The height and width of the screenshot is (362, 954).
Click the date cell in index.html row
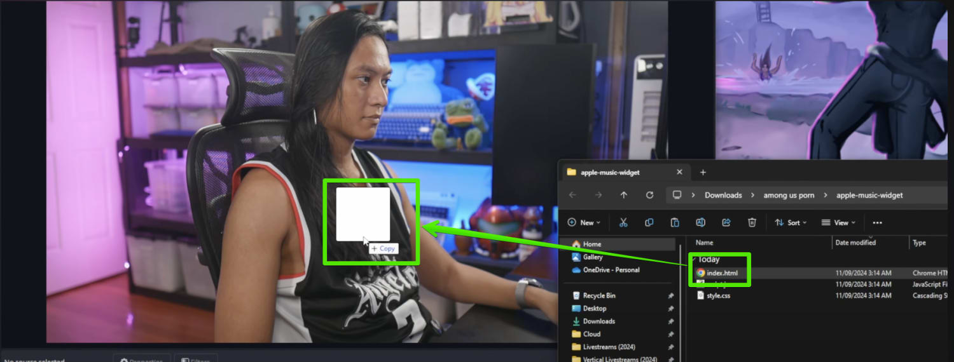point(863,273)
